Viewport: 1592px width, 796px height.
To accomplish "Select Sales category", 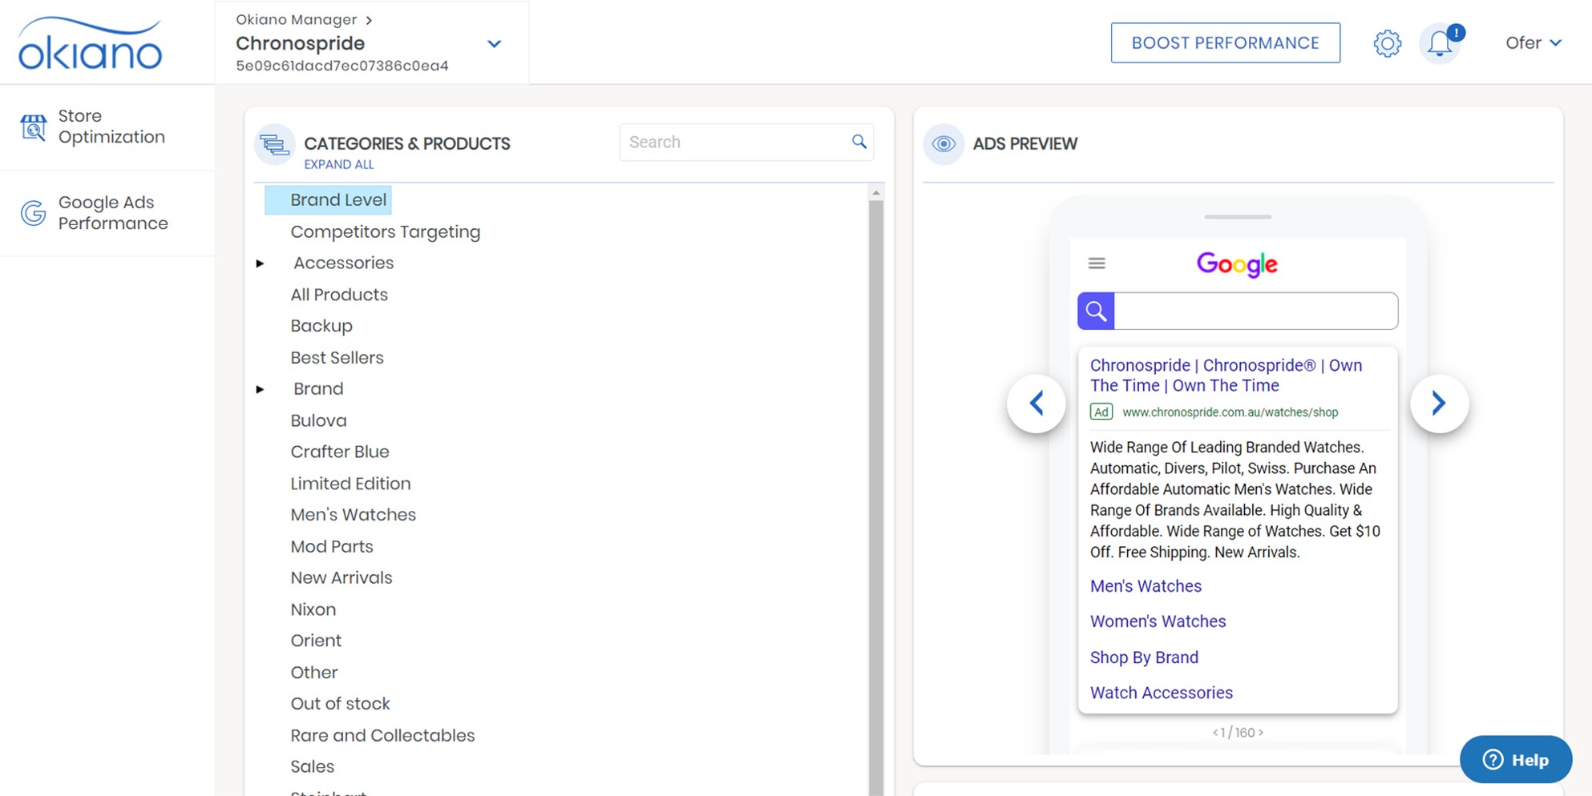I will [x=312, y=767].
